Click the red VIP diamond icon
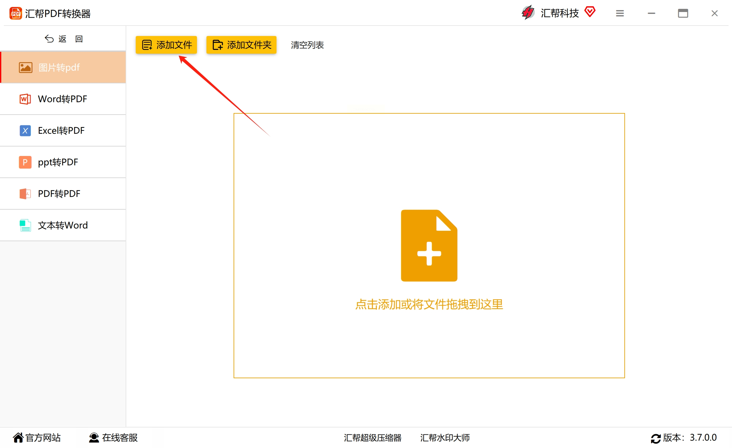The height and width of the screenshot is (448, 732). click(x=590, y=12)
